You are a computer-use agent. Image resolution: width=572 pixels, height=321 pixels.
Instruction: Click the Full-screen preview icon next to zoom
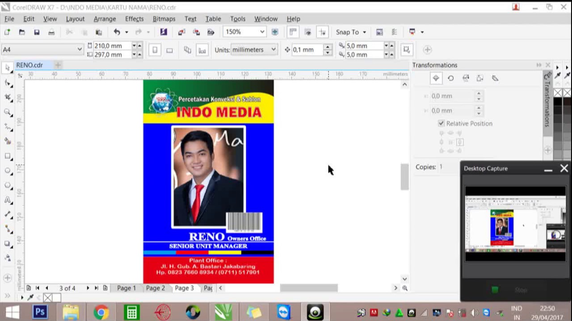coord(275,32)
